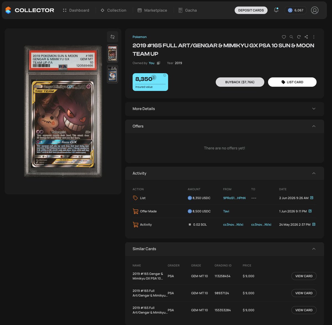Copy owner address icon next to You
The height and width of the screenshot is (325, 332).
click(x=159, y=63)
